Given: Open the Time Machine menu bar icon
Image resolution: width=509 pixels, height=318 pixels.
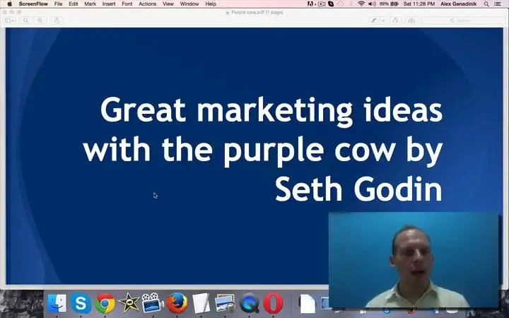Looking at the screenshot, I should 341,4.
